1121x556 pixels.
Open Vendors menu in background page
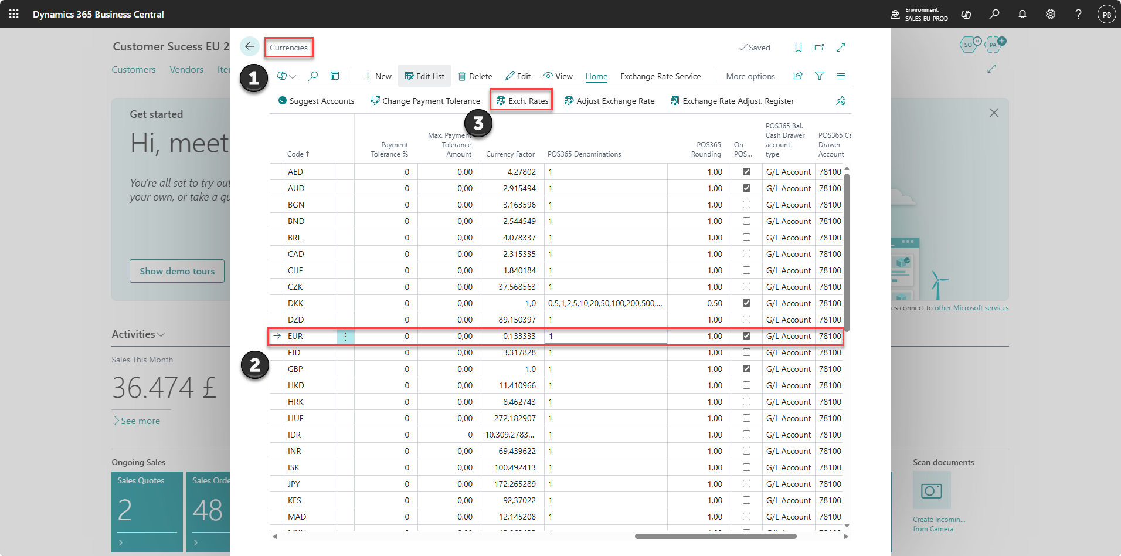[186, 69]
